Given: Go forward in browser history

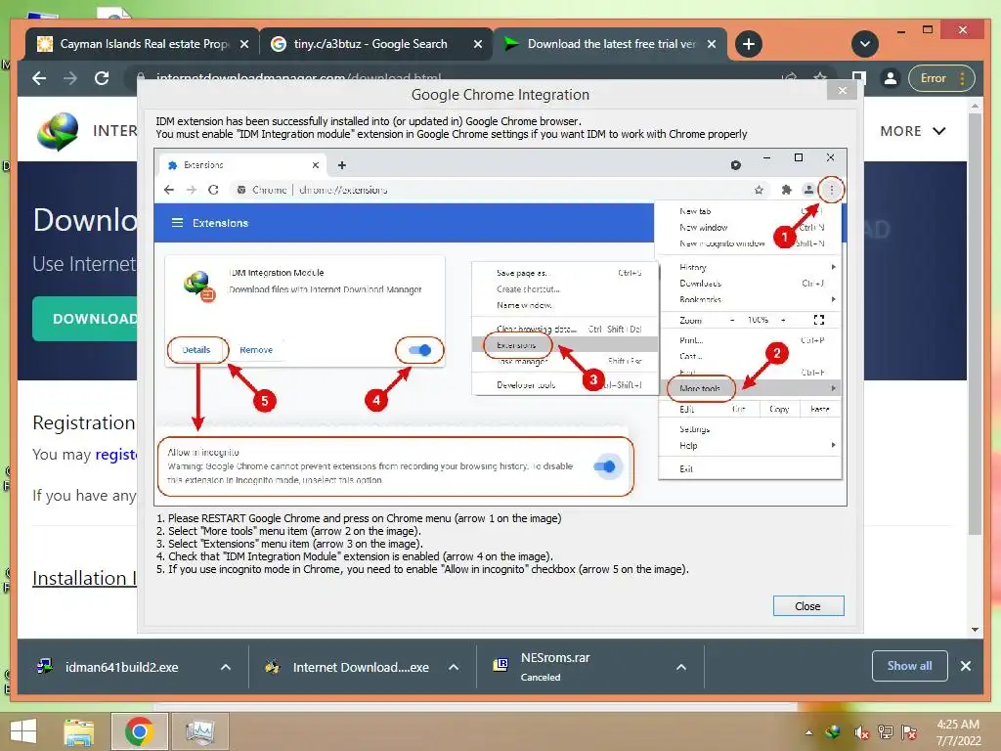Looking at the screenshot, I should point(70,78).
